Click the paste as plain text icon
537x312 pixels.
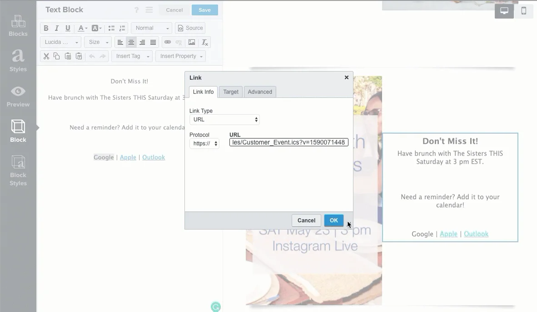[x=79, y=56]
